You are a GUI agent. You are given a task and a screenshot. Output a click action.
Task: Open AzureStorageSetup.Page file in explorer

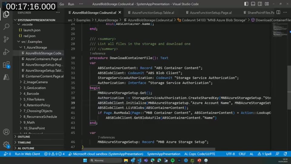point(44,65)
